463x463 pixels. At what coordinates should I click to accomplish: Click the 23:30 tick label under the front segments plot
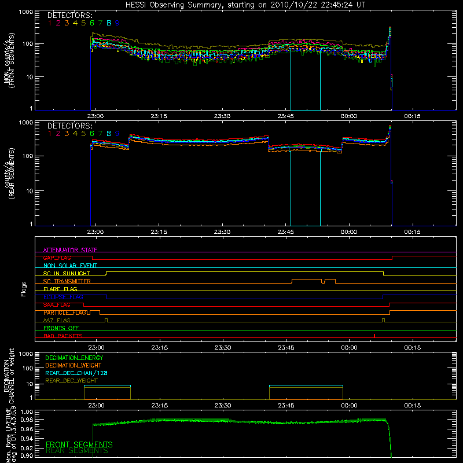pyautogui.click(x=222, y=116)
